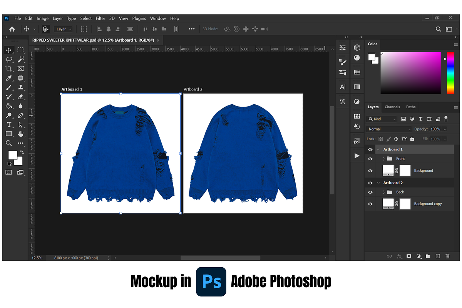Toggle lock transparent pixels
462x308 pixels.
point(381,139)
